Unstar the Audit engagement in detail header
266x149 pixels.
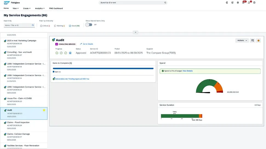point(258,40)
